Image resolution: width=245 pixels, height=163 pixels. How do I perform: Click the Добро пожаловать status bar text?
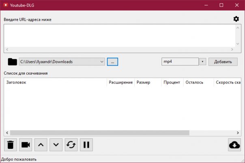pyautogui.click(x=19, y=159)
